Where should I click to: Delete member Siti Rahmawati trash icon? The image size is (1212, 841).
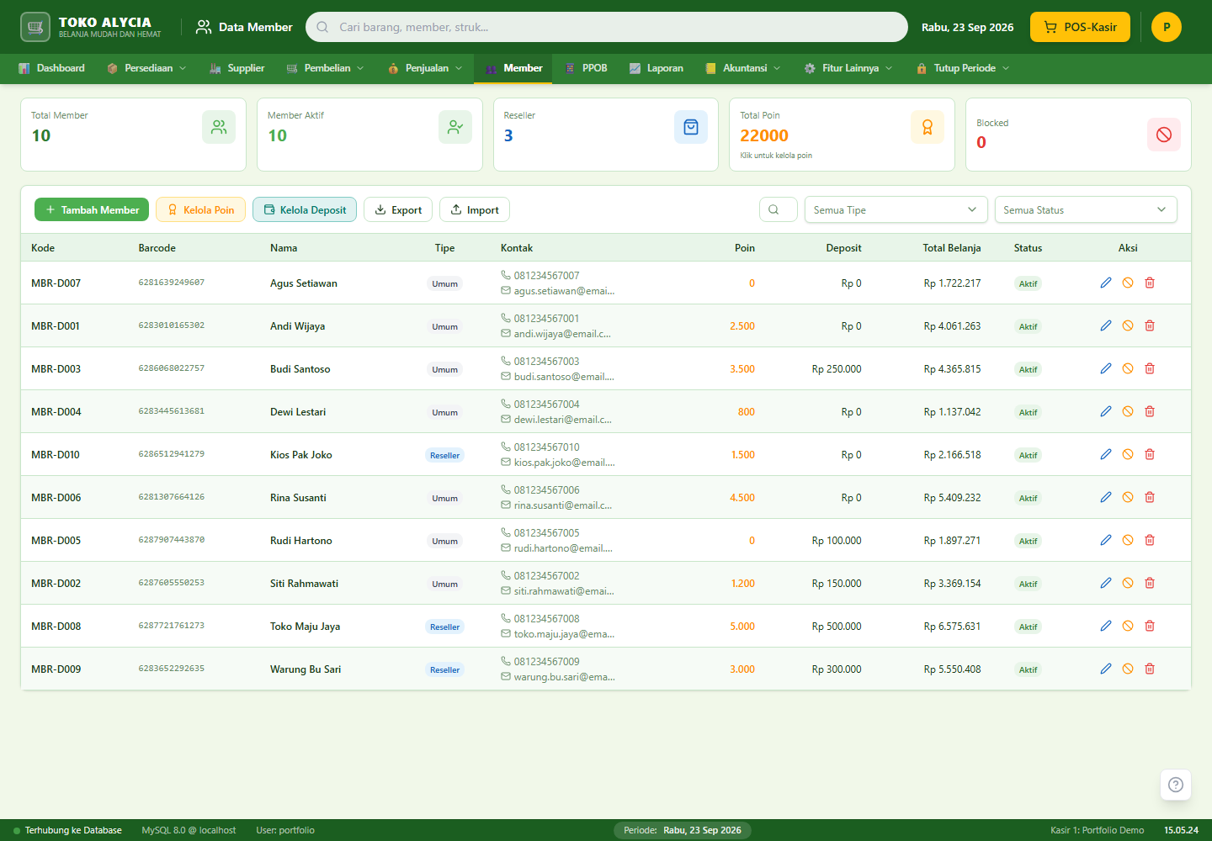point(1150,583)
